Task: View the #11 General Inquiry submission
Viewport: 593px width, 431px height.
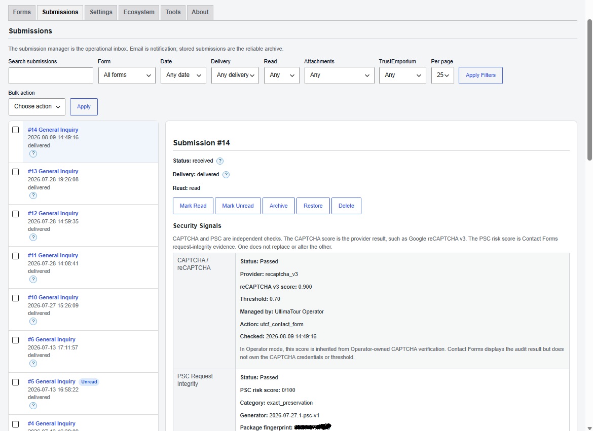Action: click(53, 255)
